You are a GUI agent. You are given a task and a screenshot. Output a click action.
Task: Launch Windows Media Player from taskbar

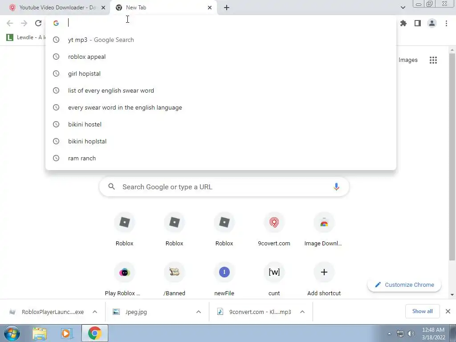[x=67, y=333]
